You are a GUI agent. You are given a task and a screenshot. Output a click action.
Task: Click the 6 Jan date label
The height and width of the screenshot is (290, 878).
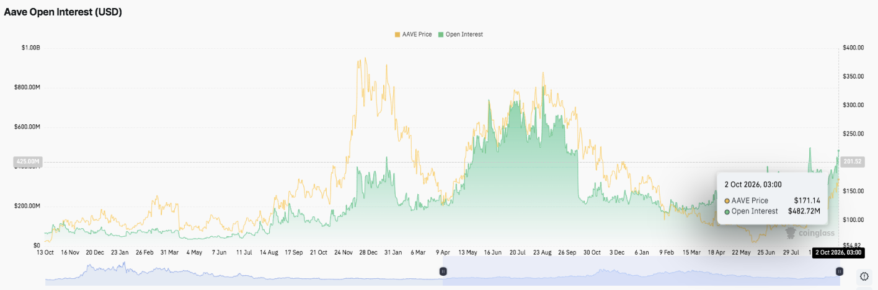tap(642, 252)
